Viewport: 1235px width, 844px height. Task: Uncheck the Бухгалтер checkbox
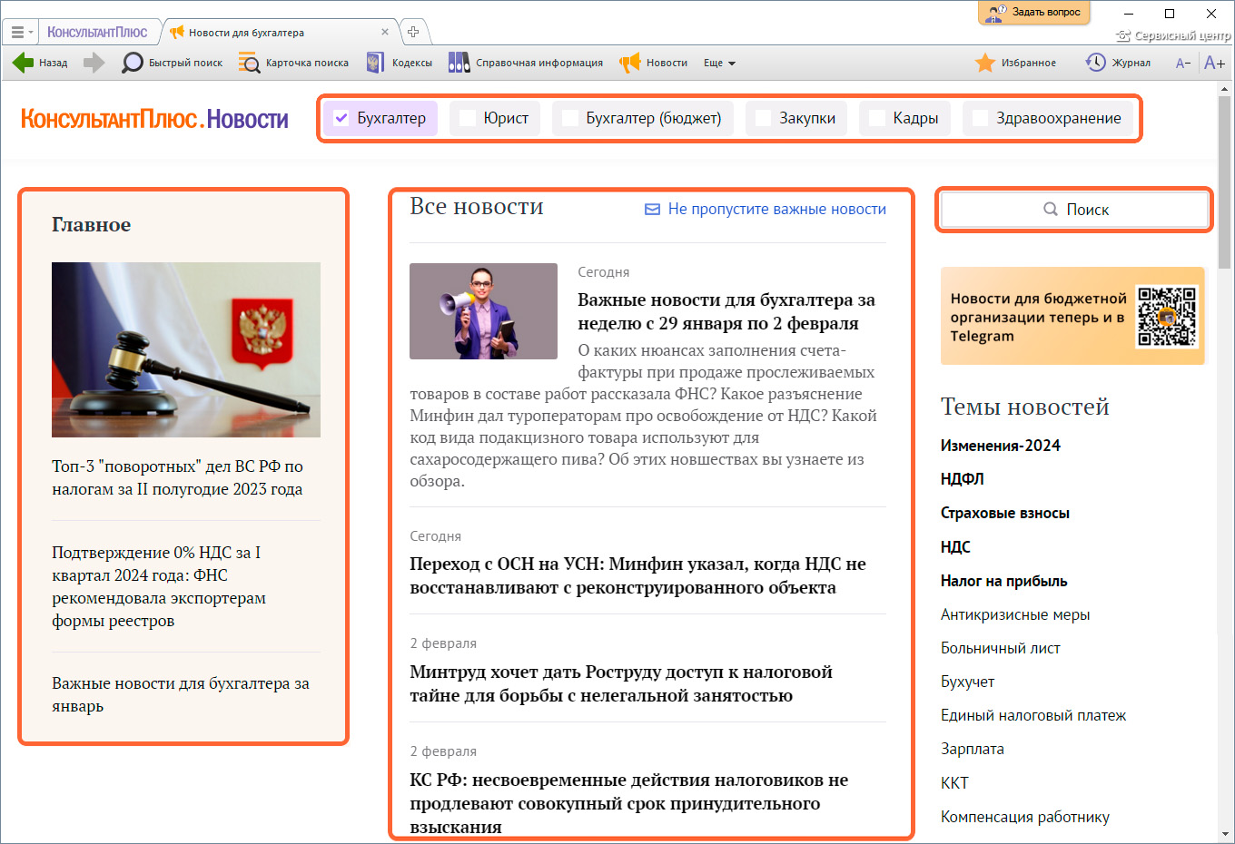[341, 118]
